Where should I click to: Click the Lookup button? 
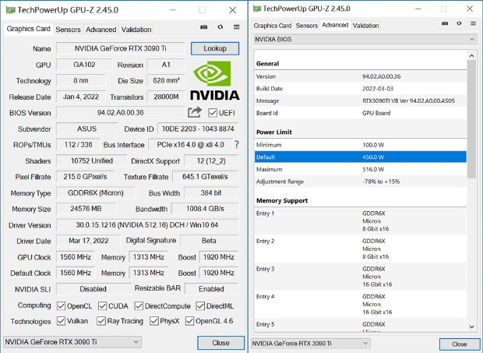pyautogui.click(x=215, y=48)
